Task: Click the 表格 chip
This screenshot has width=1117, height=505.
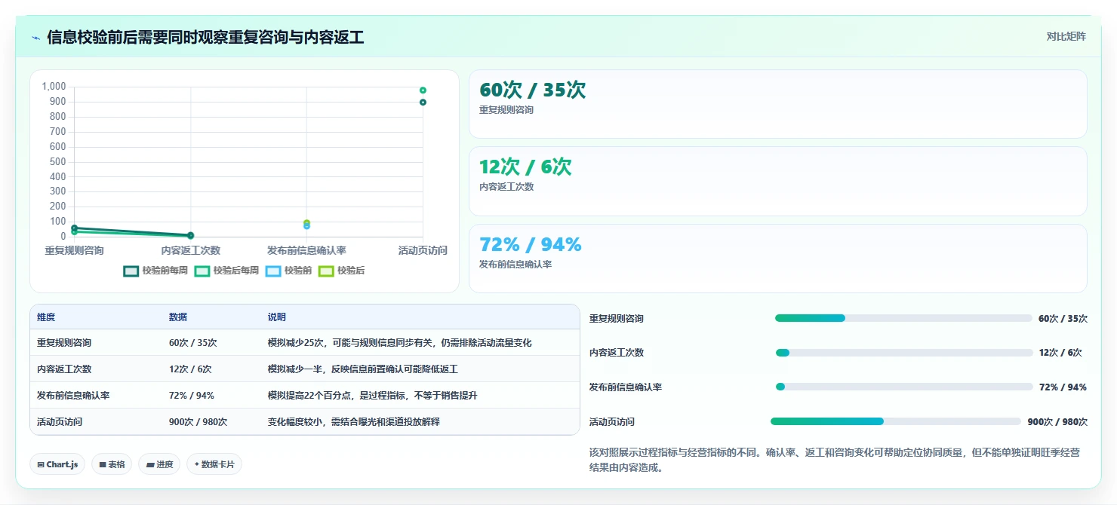Action: point(112,464)
